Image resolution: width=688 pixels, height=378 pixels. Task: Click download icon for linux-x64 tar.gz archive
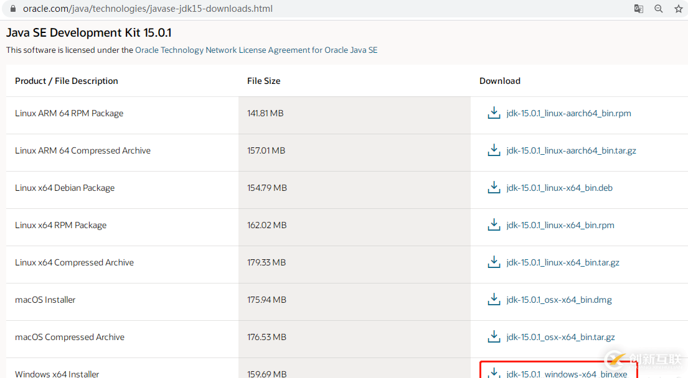point(494,262)
